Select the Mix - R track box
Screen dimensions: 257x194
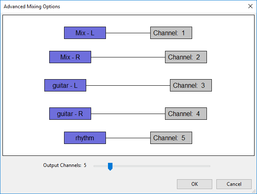(70, 57)
